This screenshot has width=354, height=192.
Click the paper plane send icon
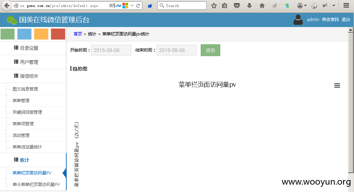(x=274, y=6)
